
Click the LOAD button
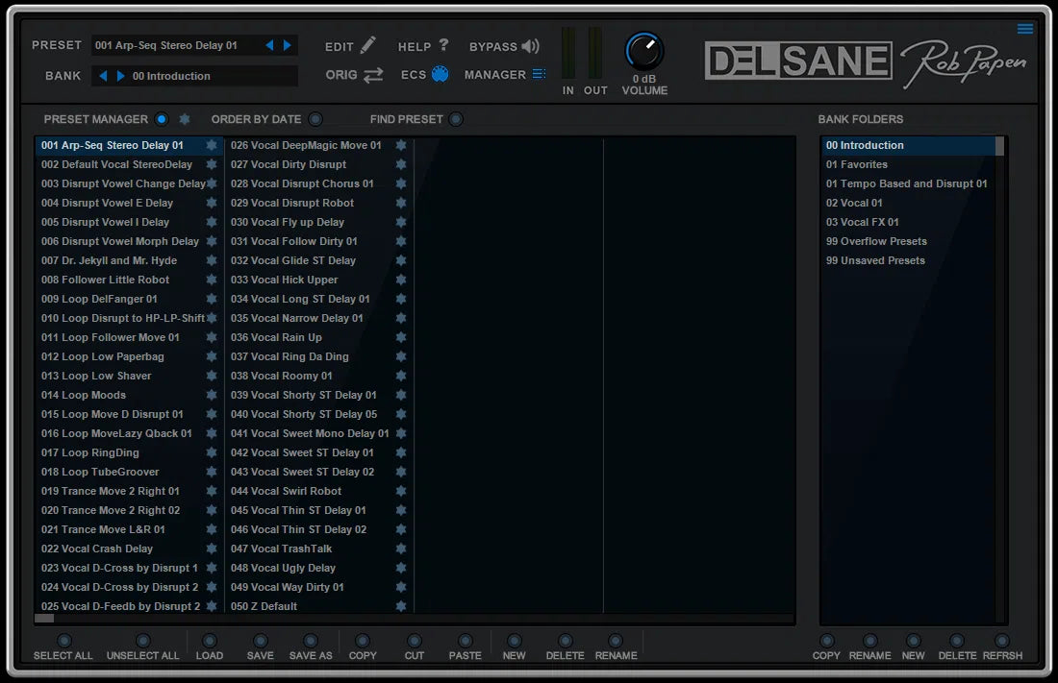[x=208, y=641]
